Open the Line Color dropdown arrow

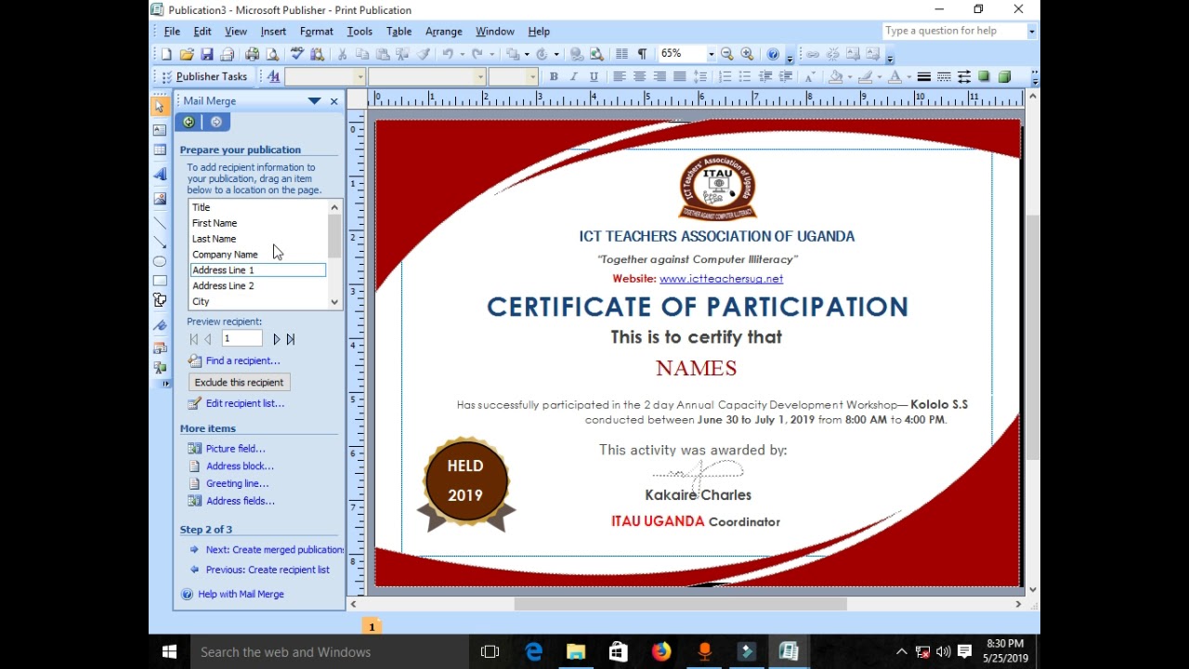tap(879, 77)
